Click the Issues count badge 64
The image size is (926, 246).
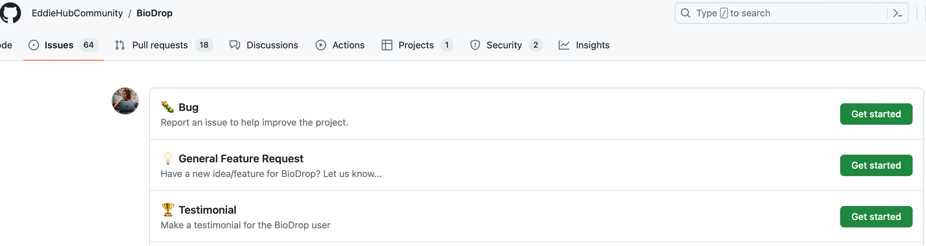coord(88,45)
